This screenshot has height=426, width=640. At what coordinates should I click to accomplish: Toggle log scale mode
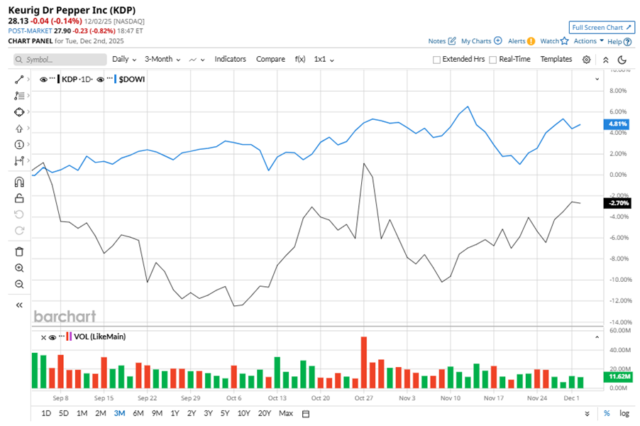click(624, 413)
